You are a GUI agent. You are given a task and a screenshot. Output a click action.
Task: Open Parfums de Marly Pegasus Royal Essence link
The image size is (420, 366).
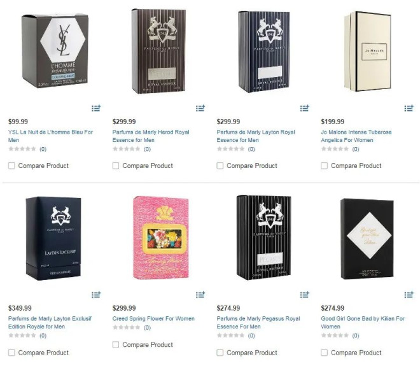coord(258,322)
